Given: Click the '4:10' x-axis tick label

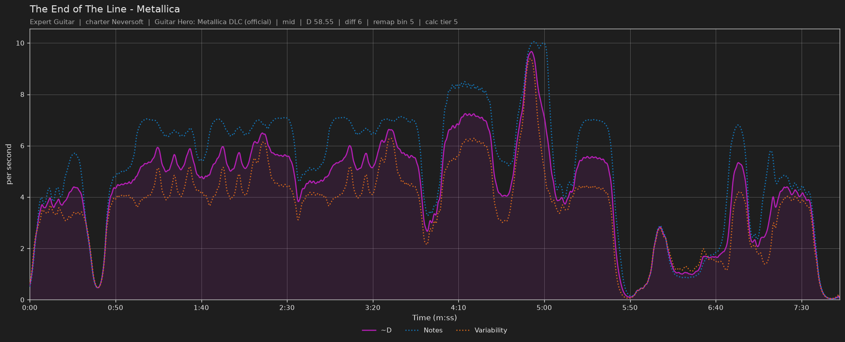Looking at the screenshot, I should click(x=458, y=308).
